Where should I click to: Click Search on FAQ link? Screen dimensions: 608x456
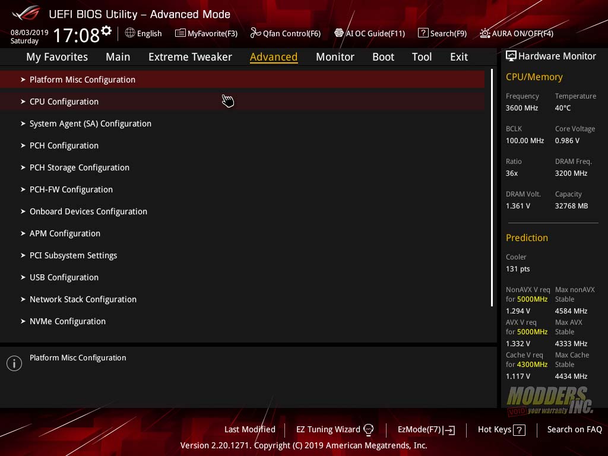coord(575,430)
